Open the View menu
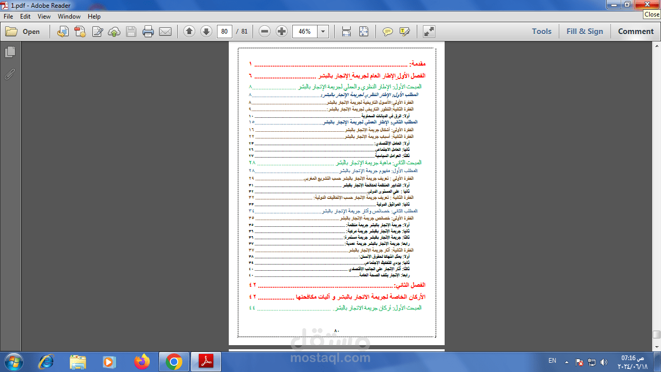 pos(44,17)
